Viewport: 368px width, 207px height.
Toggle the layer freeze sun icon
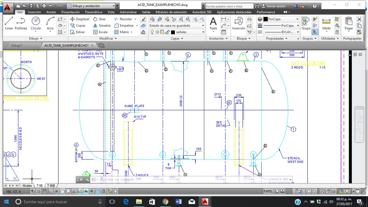157,32
